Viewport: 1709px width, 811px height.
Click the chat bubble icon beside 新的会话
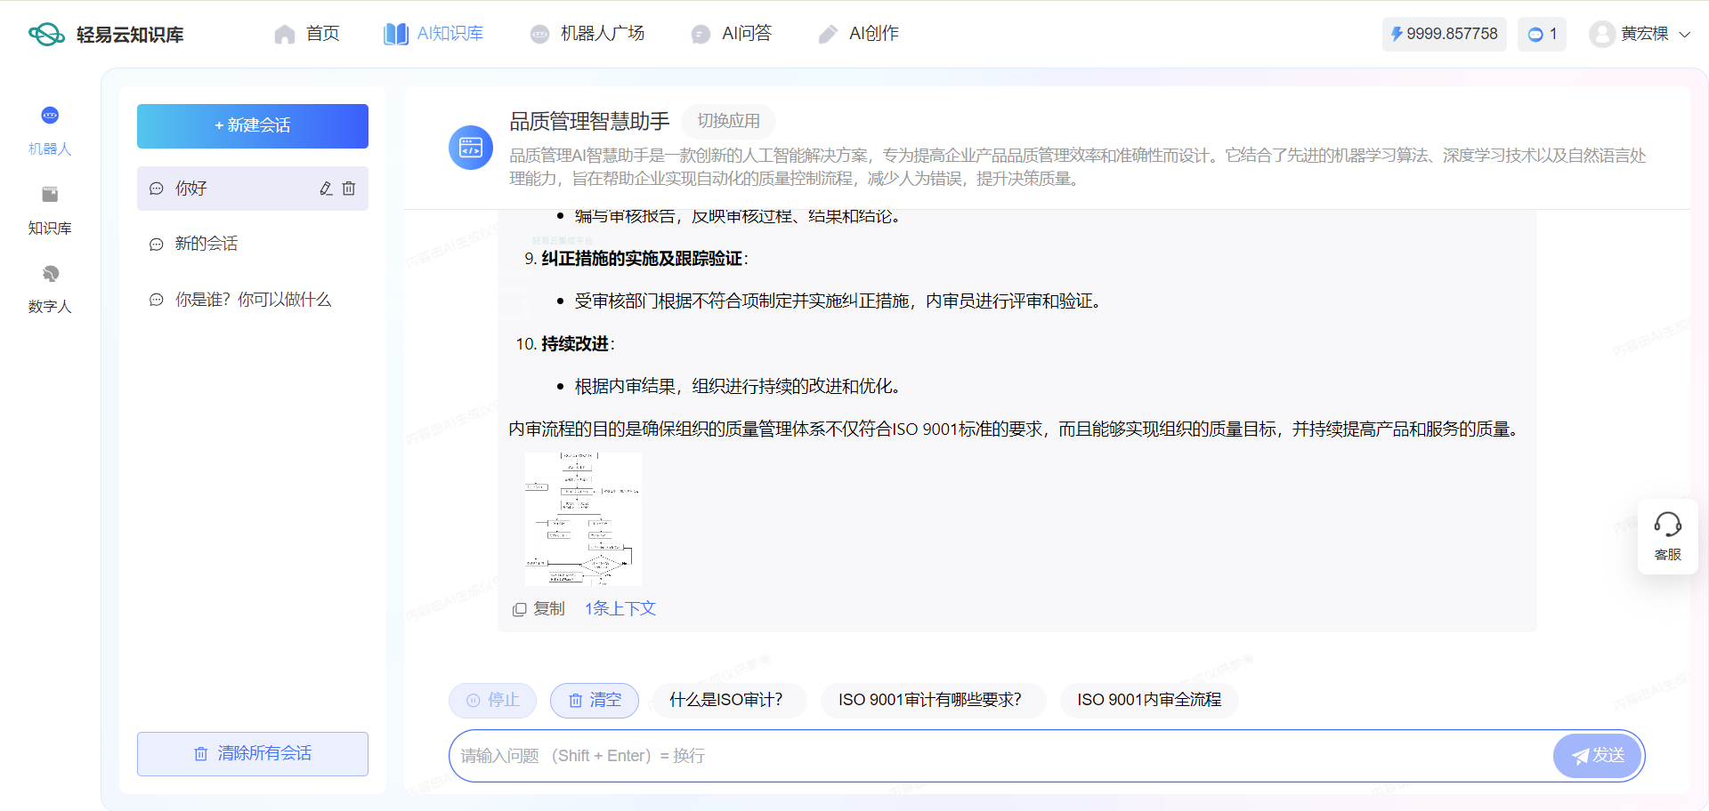click(157, 245)
